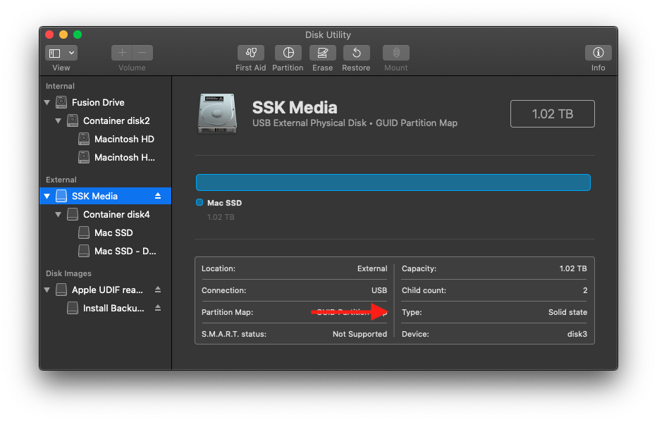Eject the SSK Media disk
This screenshot has height=422, width=657.
158,196
